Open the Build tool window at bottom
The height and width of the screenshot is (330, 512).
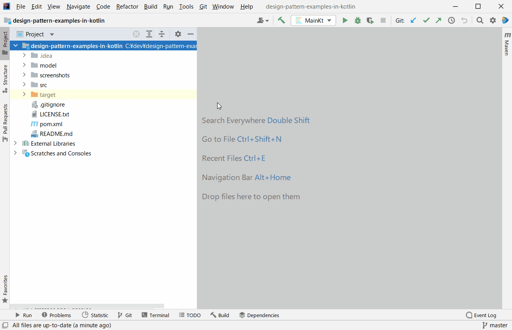click(219, 315)
